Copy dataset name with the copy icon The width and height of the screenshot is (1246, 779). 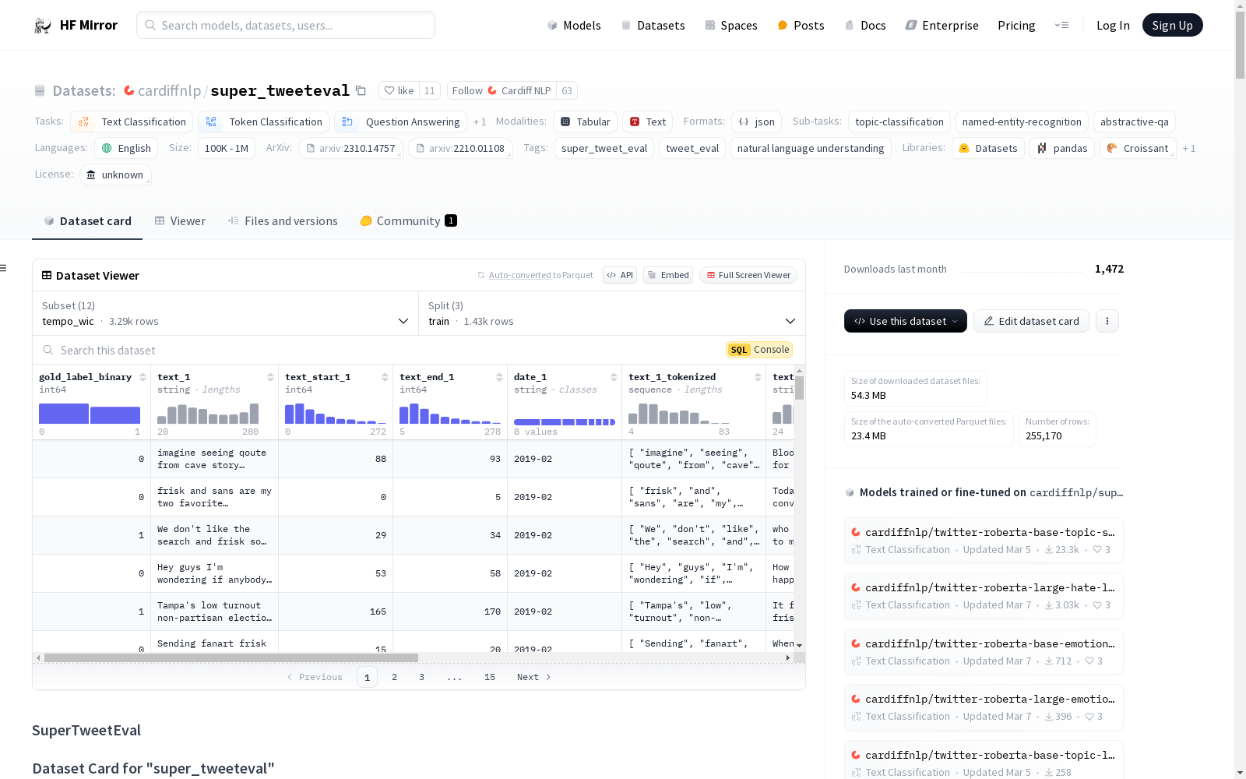pyautogui.click(x=361, y=90)
